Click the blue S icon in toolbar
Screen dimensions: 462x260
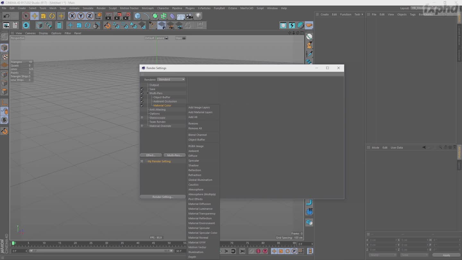(26, 25)
